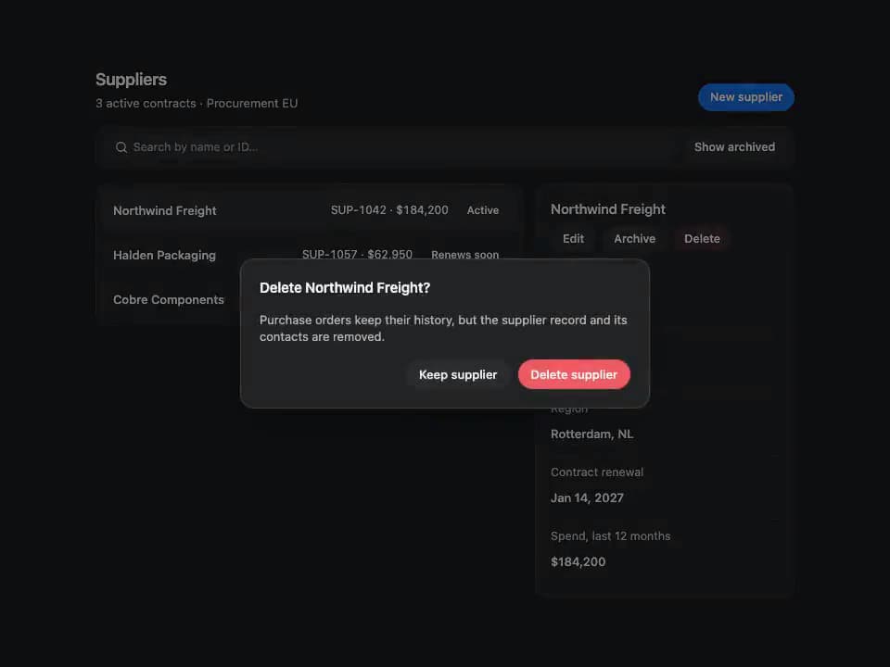Click the search magnifier icon
890x667 pixels.
point(121,147)
